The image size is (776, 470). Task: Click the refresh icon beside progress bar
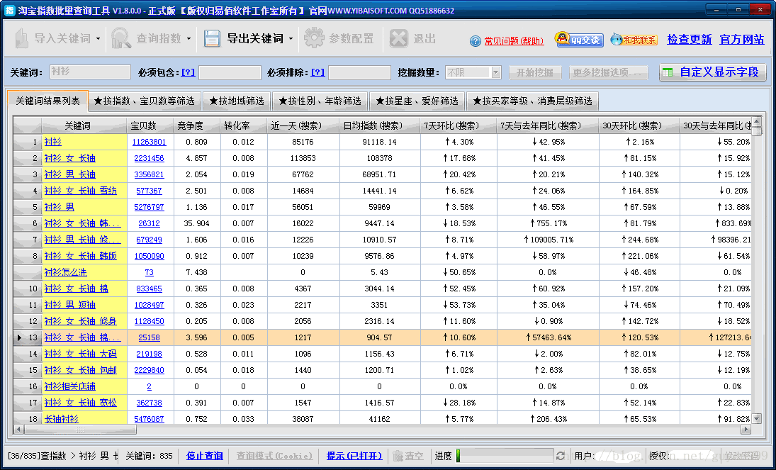(561, 456)
